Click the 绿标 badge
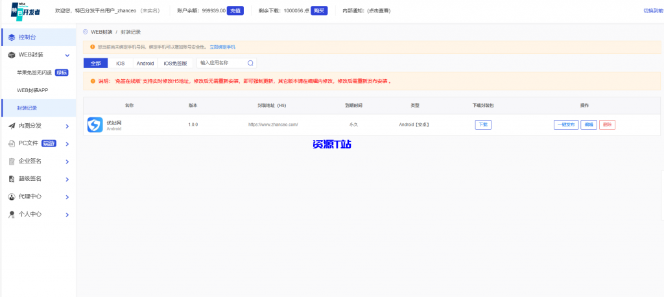This screenshot has height=297, width=664. point(62,73)
